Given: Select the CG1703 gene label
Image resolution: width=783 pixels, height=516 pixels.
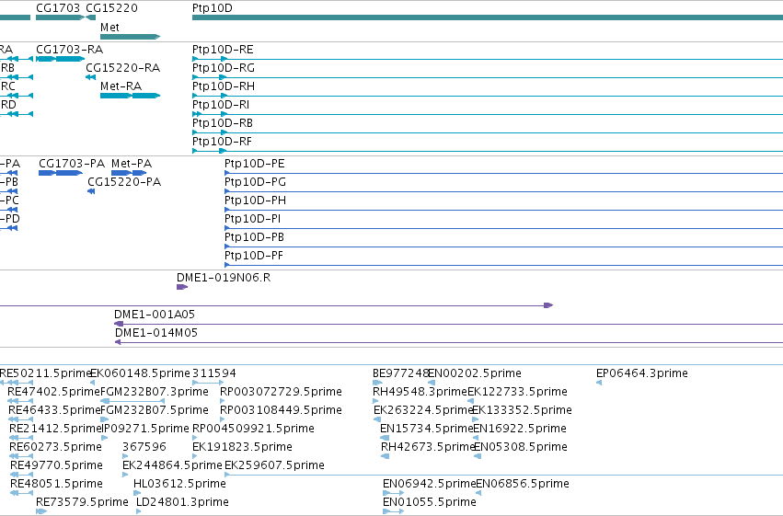Looking at the screenshot, I should tap(58, 8).
